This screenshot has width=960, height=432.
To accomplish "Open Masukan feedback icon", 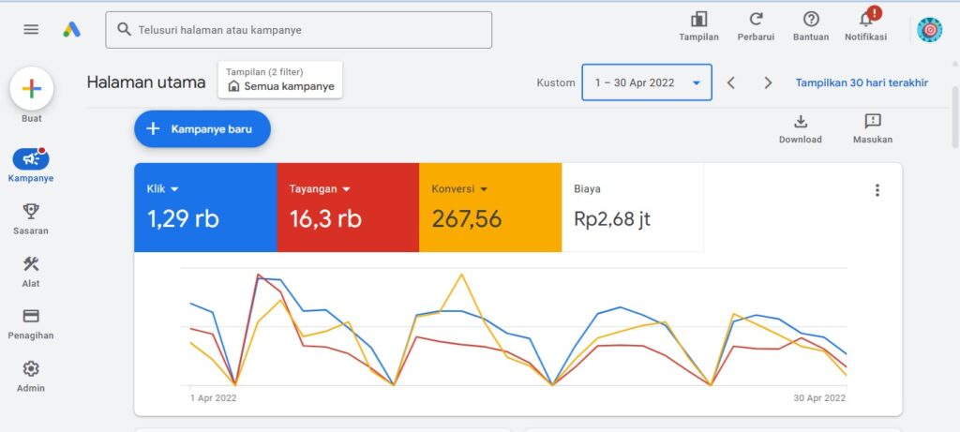I will [872, 122].
